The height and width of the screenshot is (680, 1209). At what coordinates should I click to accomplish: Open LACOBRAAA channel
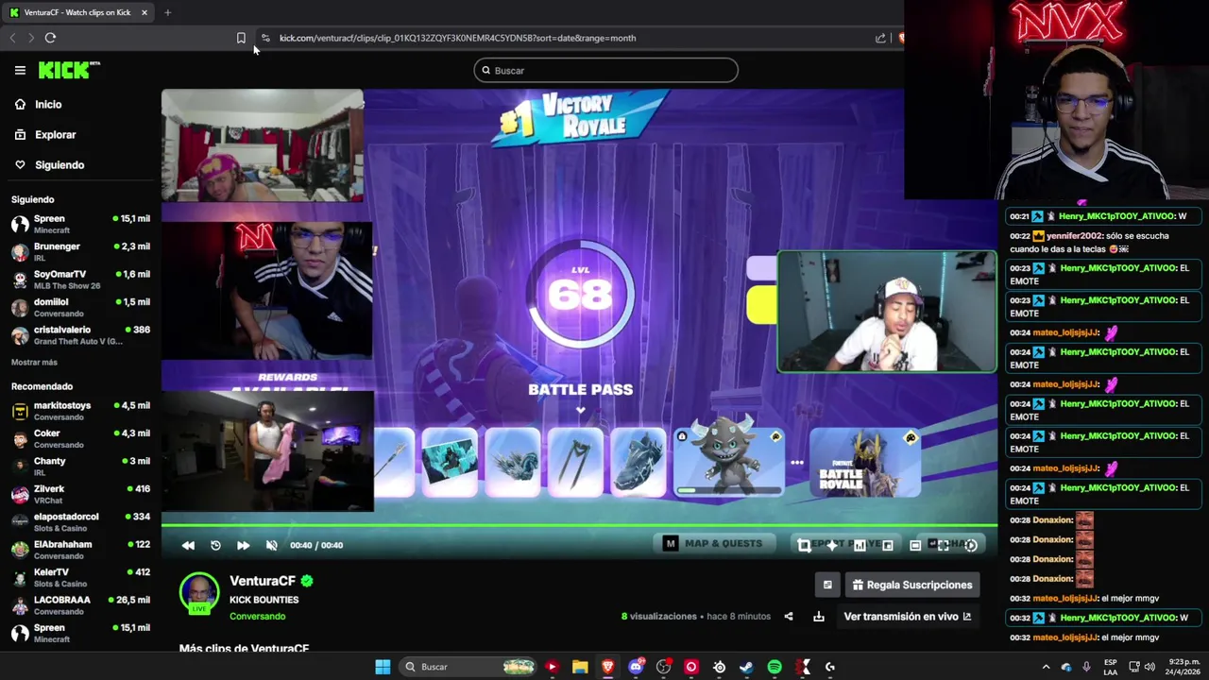(80, 605)
